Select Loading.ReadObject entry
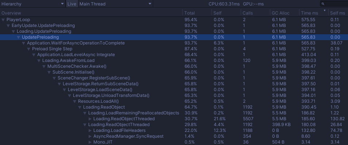The image size is (348, 145). 104,107
